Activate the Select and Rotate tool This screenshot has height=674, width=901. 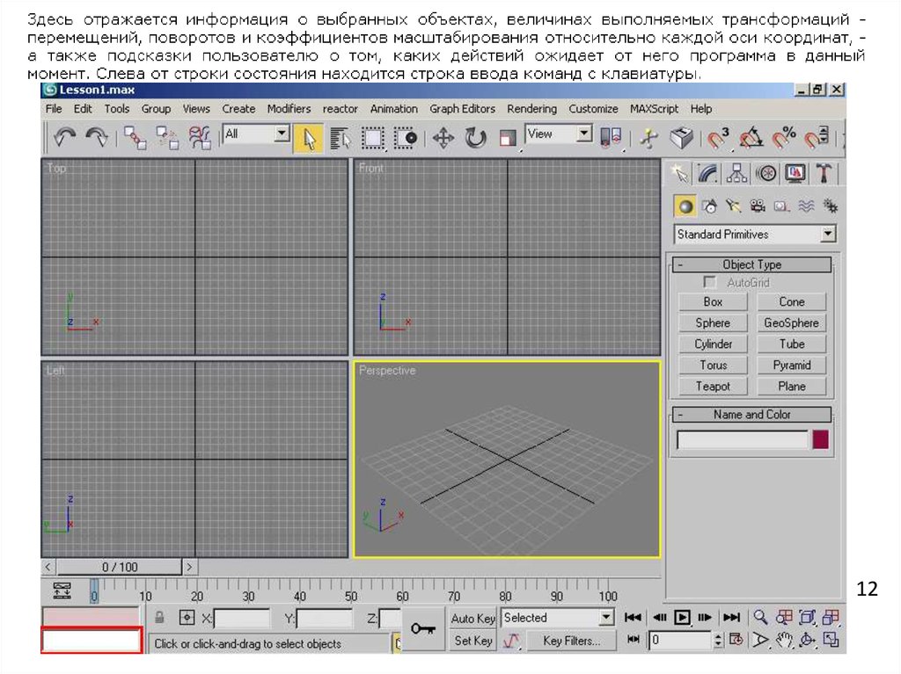click(475, 138)
